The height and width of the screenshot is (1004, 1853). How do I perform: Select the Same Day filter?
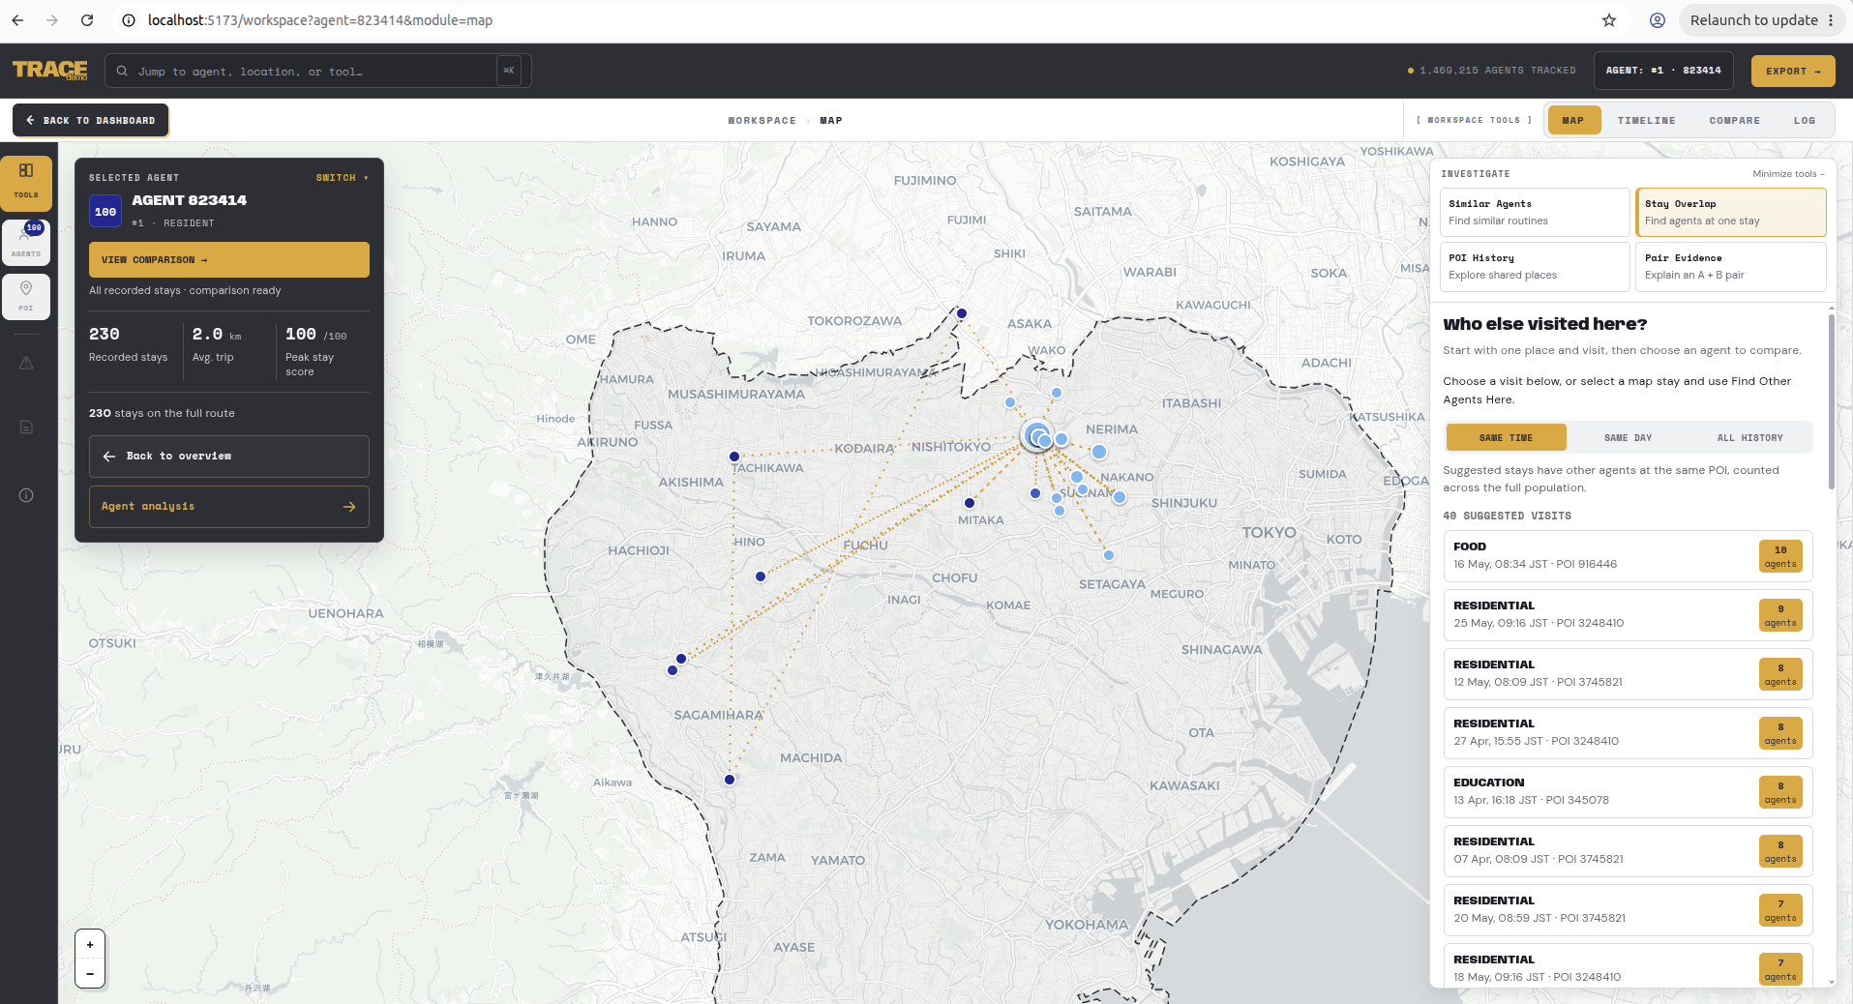click(x=1628, y=437)
